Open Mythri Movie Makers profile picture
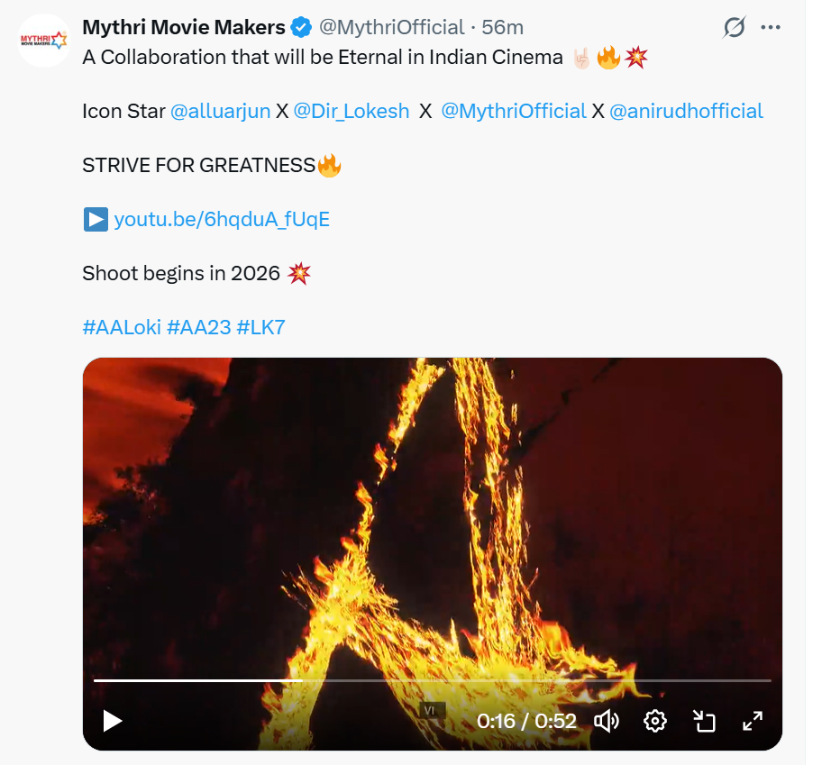 pyautogui.click(x=44, y=41)
